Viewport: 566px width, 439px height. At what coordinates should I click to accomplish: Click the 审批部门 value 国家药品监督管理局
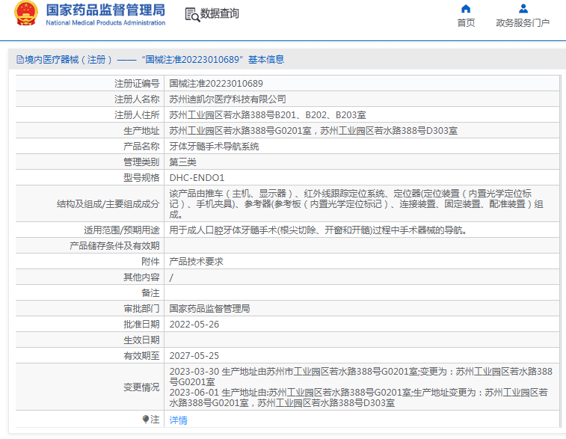pos(209,309)
